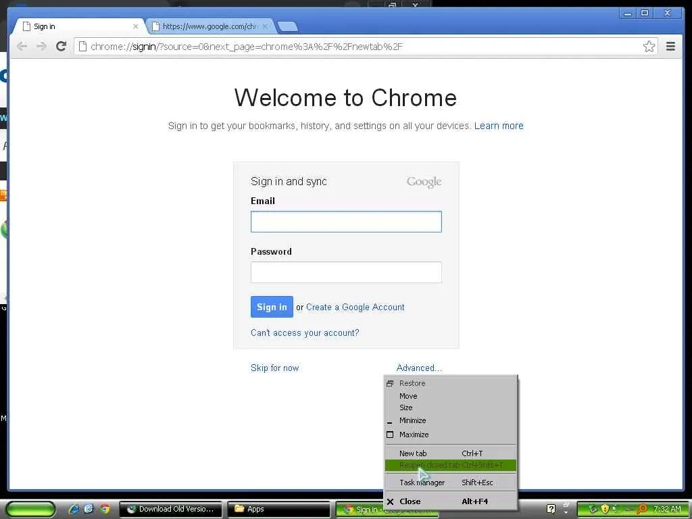Minimize the Chrome window
This screenshot has height=519, width=692.
[627, 14]
